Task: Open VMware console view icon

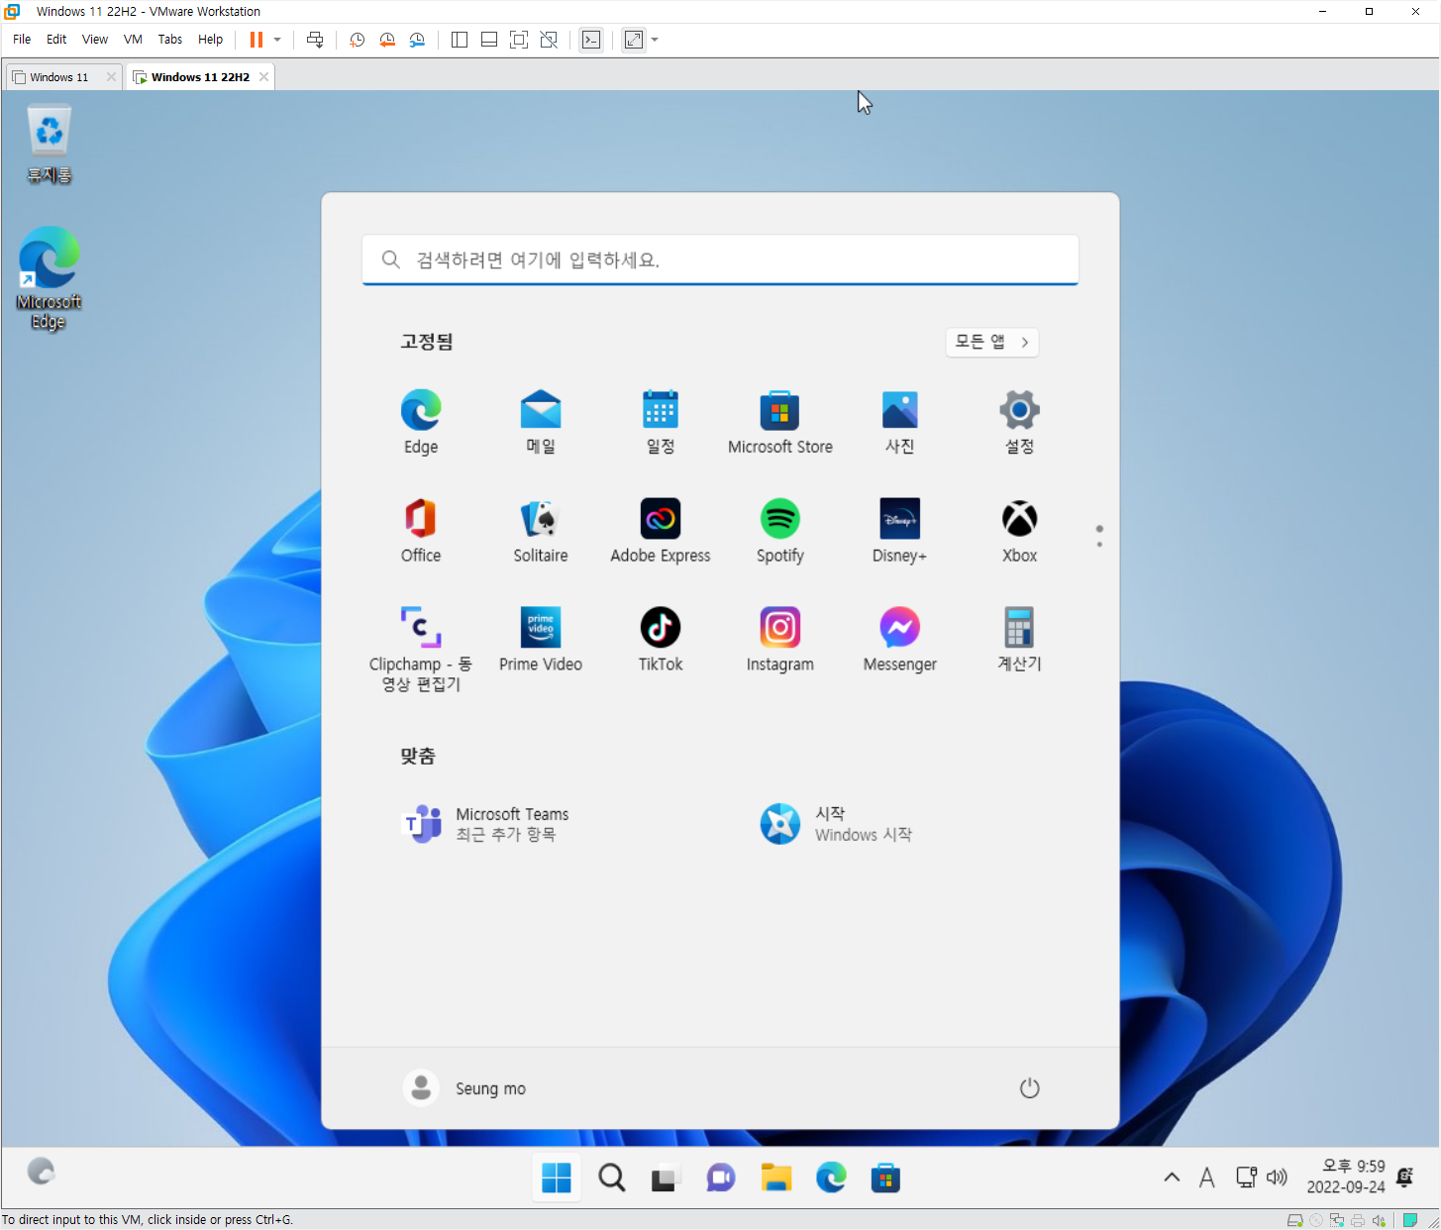Action: [x=591, y=40]
